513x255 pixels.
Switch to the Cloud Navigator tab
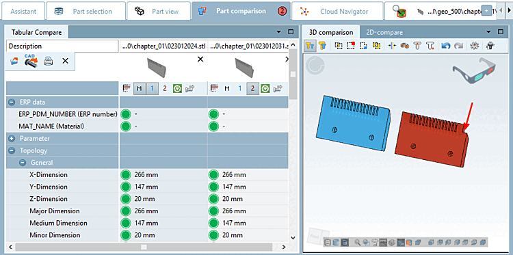pyautogui.click(x=337, y=12)
